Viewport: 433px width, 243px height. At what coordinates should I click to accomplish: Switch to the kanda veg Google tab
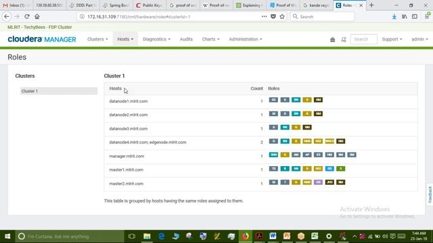click(317, 5)
